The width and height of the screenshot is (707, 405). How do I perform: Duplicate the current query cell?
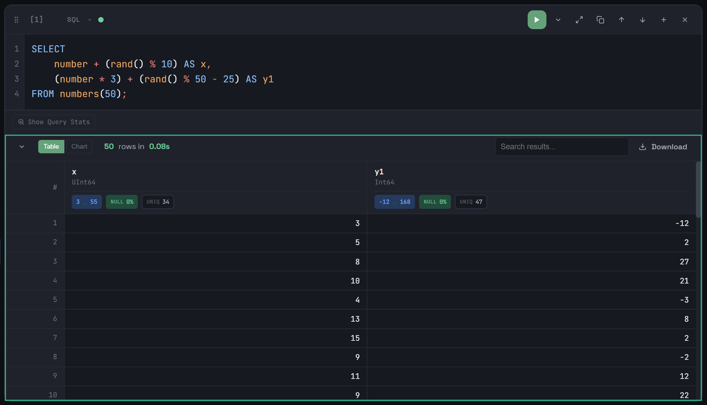click(600, 20)
